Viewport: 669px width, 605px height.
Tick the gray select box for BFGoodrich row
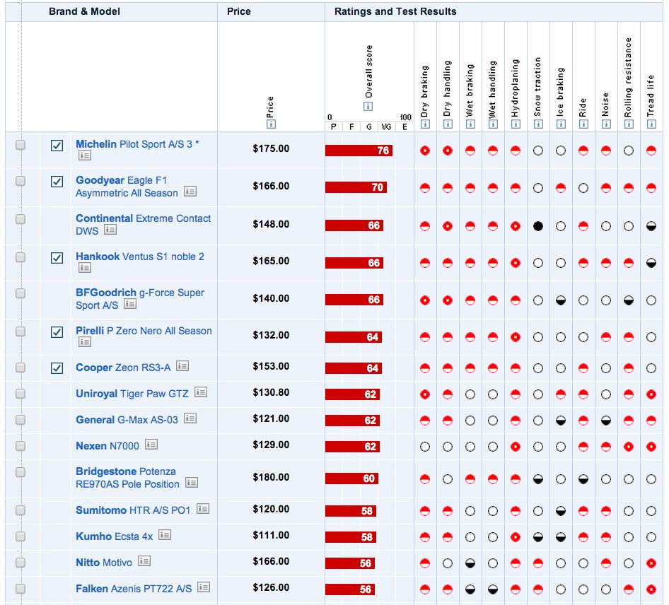point(20,293)
